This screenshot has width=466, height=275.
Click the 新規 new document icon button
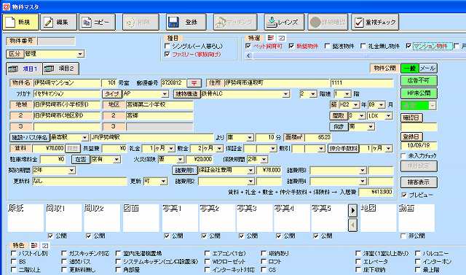click(x=20, y=22)
